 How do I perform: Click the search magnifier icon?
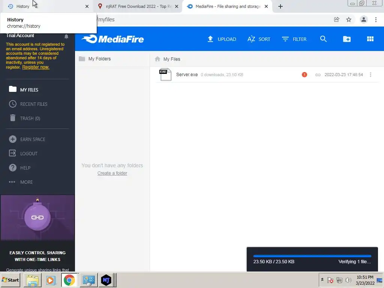[x=323, y=39]
